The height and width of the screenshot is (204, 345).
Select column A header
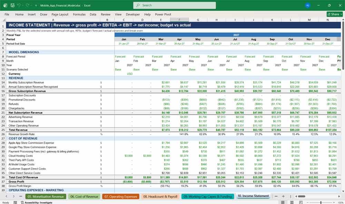tap(53, 20)
